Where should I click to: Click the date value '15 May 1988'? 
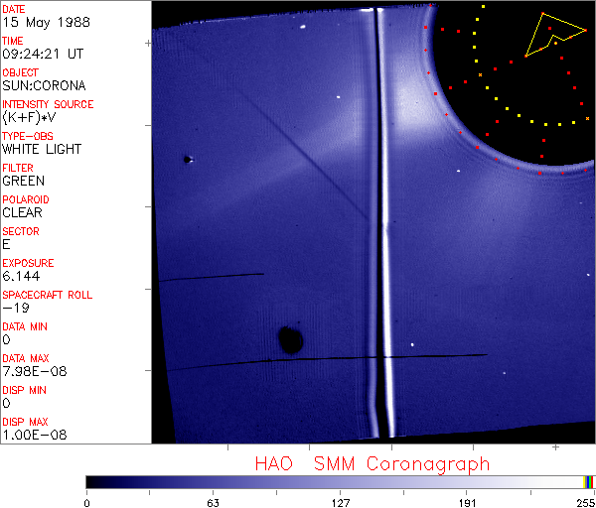pos(46,22)
